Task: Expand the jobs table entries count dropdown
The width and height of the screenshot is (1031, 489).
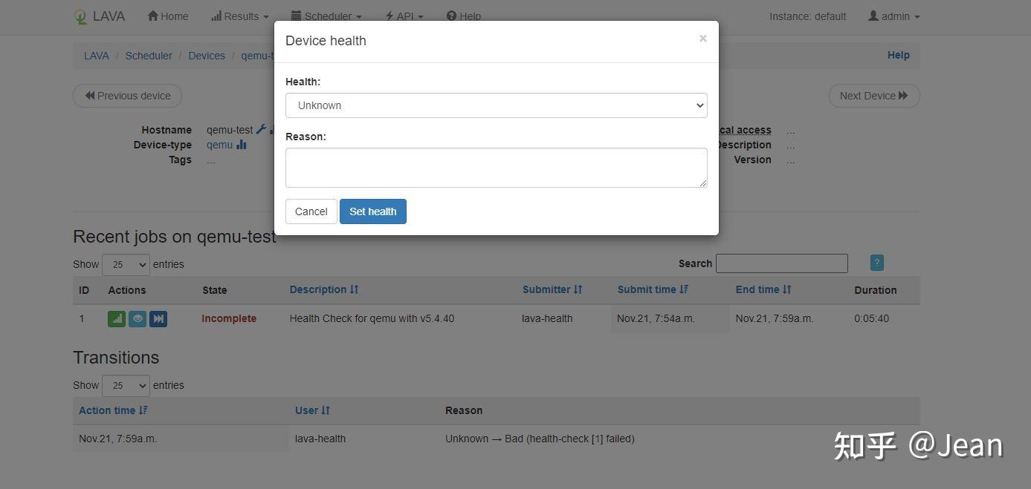Action: [126, 264]
